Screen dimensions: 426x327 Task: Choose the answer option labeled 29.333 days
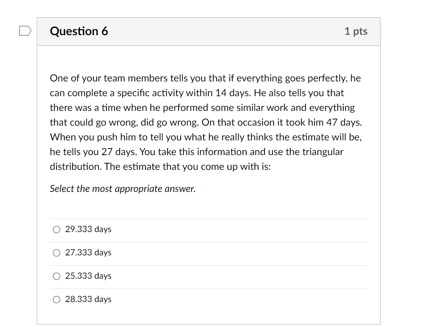[x=88, y=230]
